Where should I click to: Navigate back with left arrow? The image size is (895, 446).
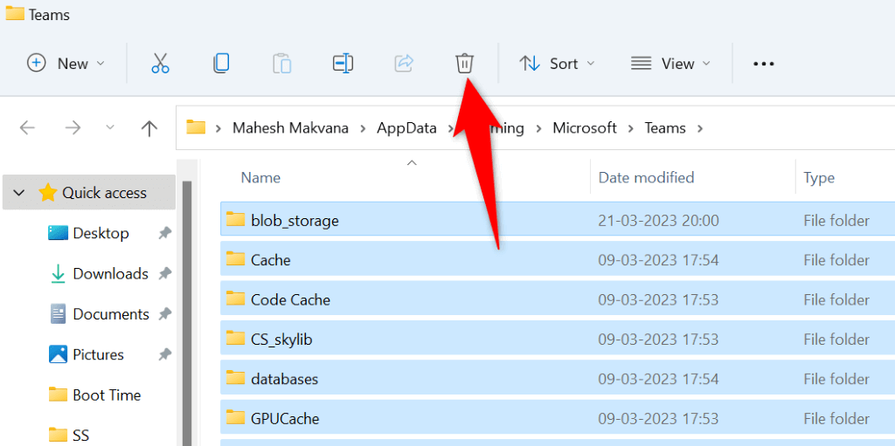[27, 128]
